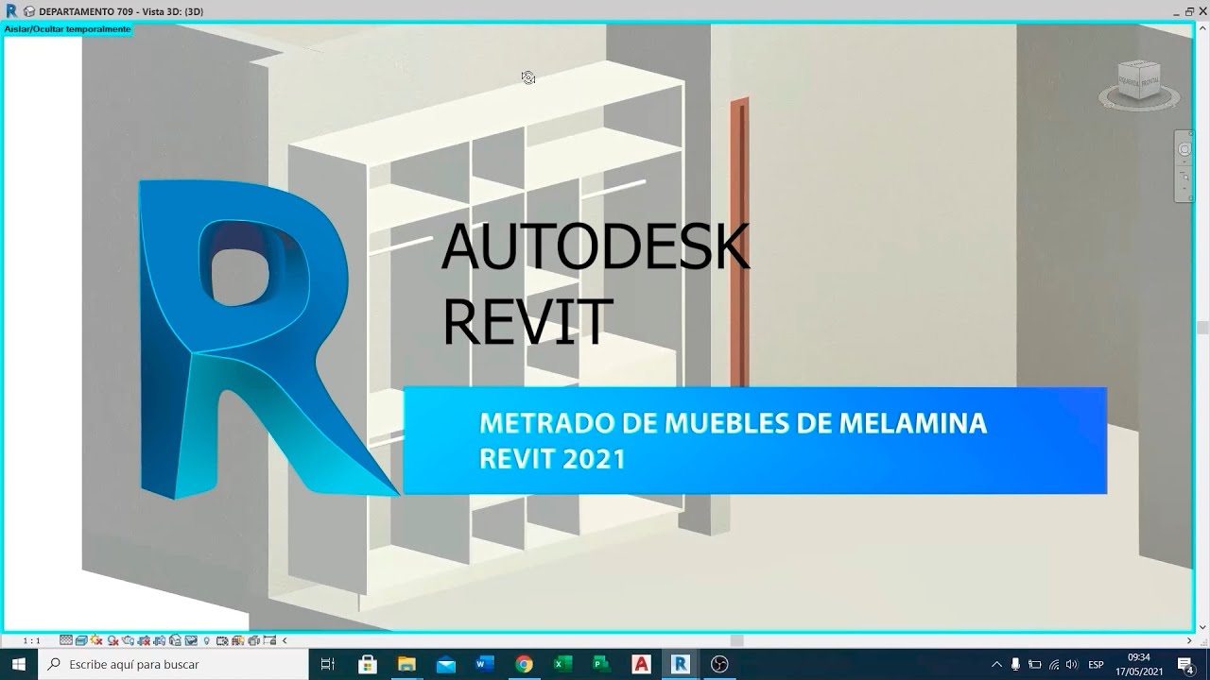Open Microsoft Store from taskbar
Image resolution: width=1210 pixels, height=680 pixels.
[368, 664]
